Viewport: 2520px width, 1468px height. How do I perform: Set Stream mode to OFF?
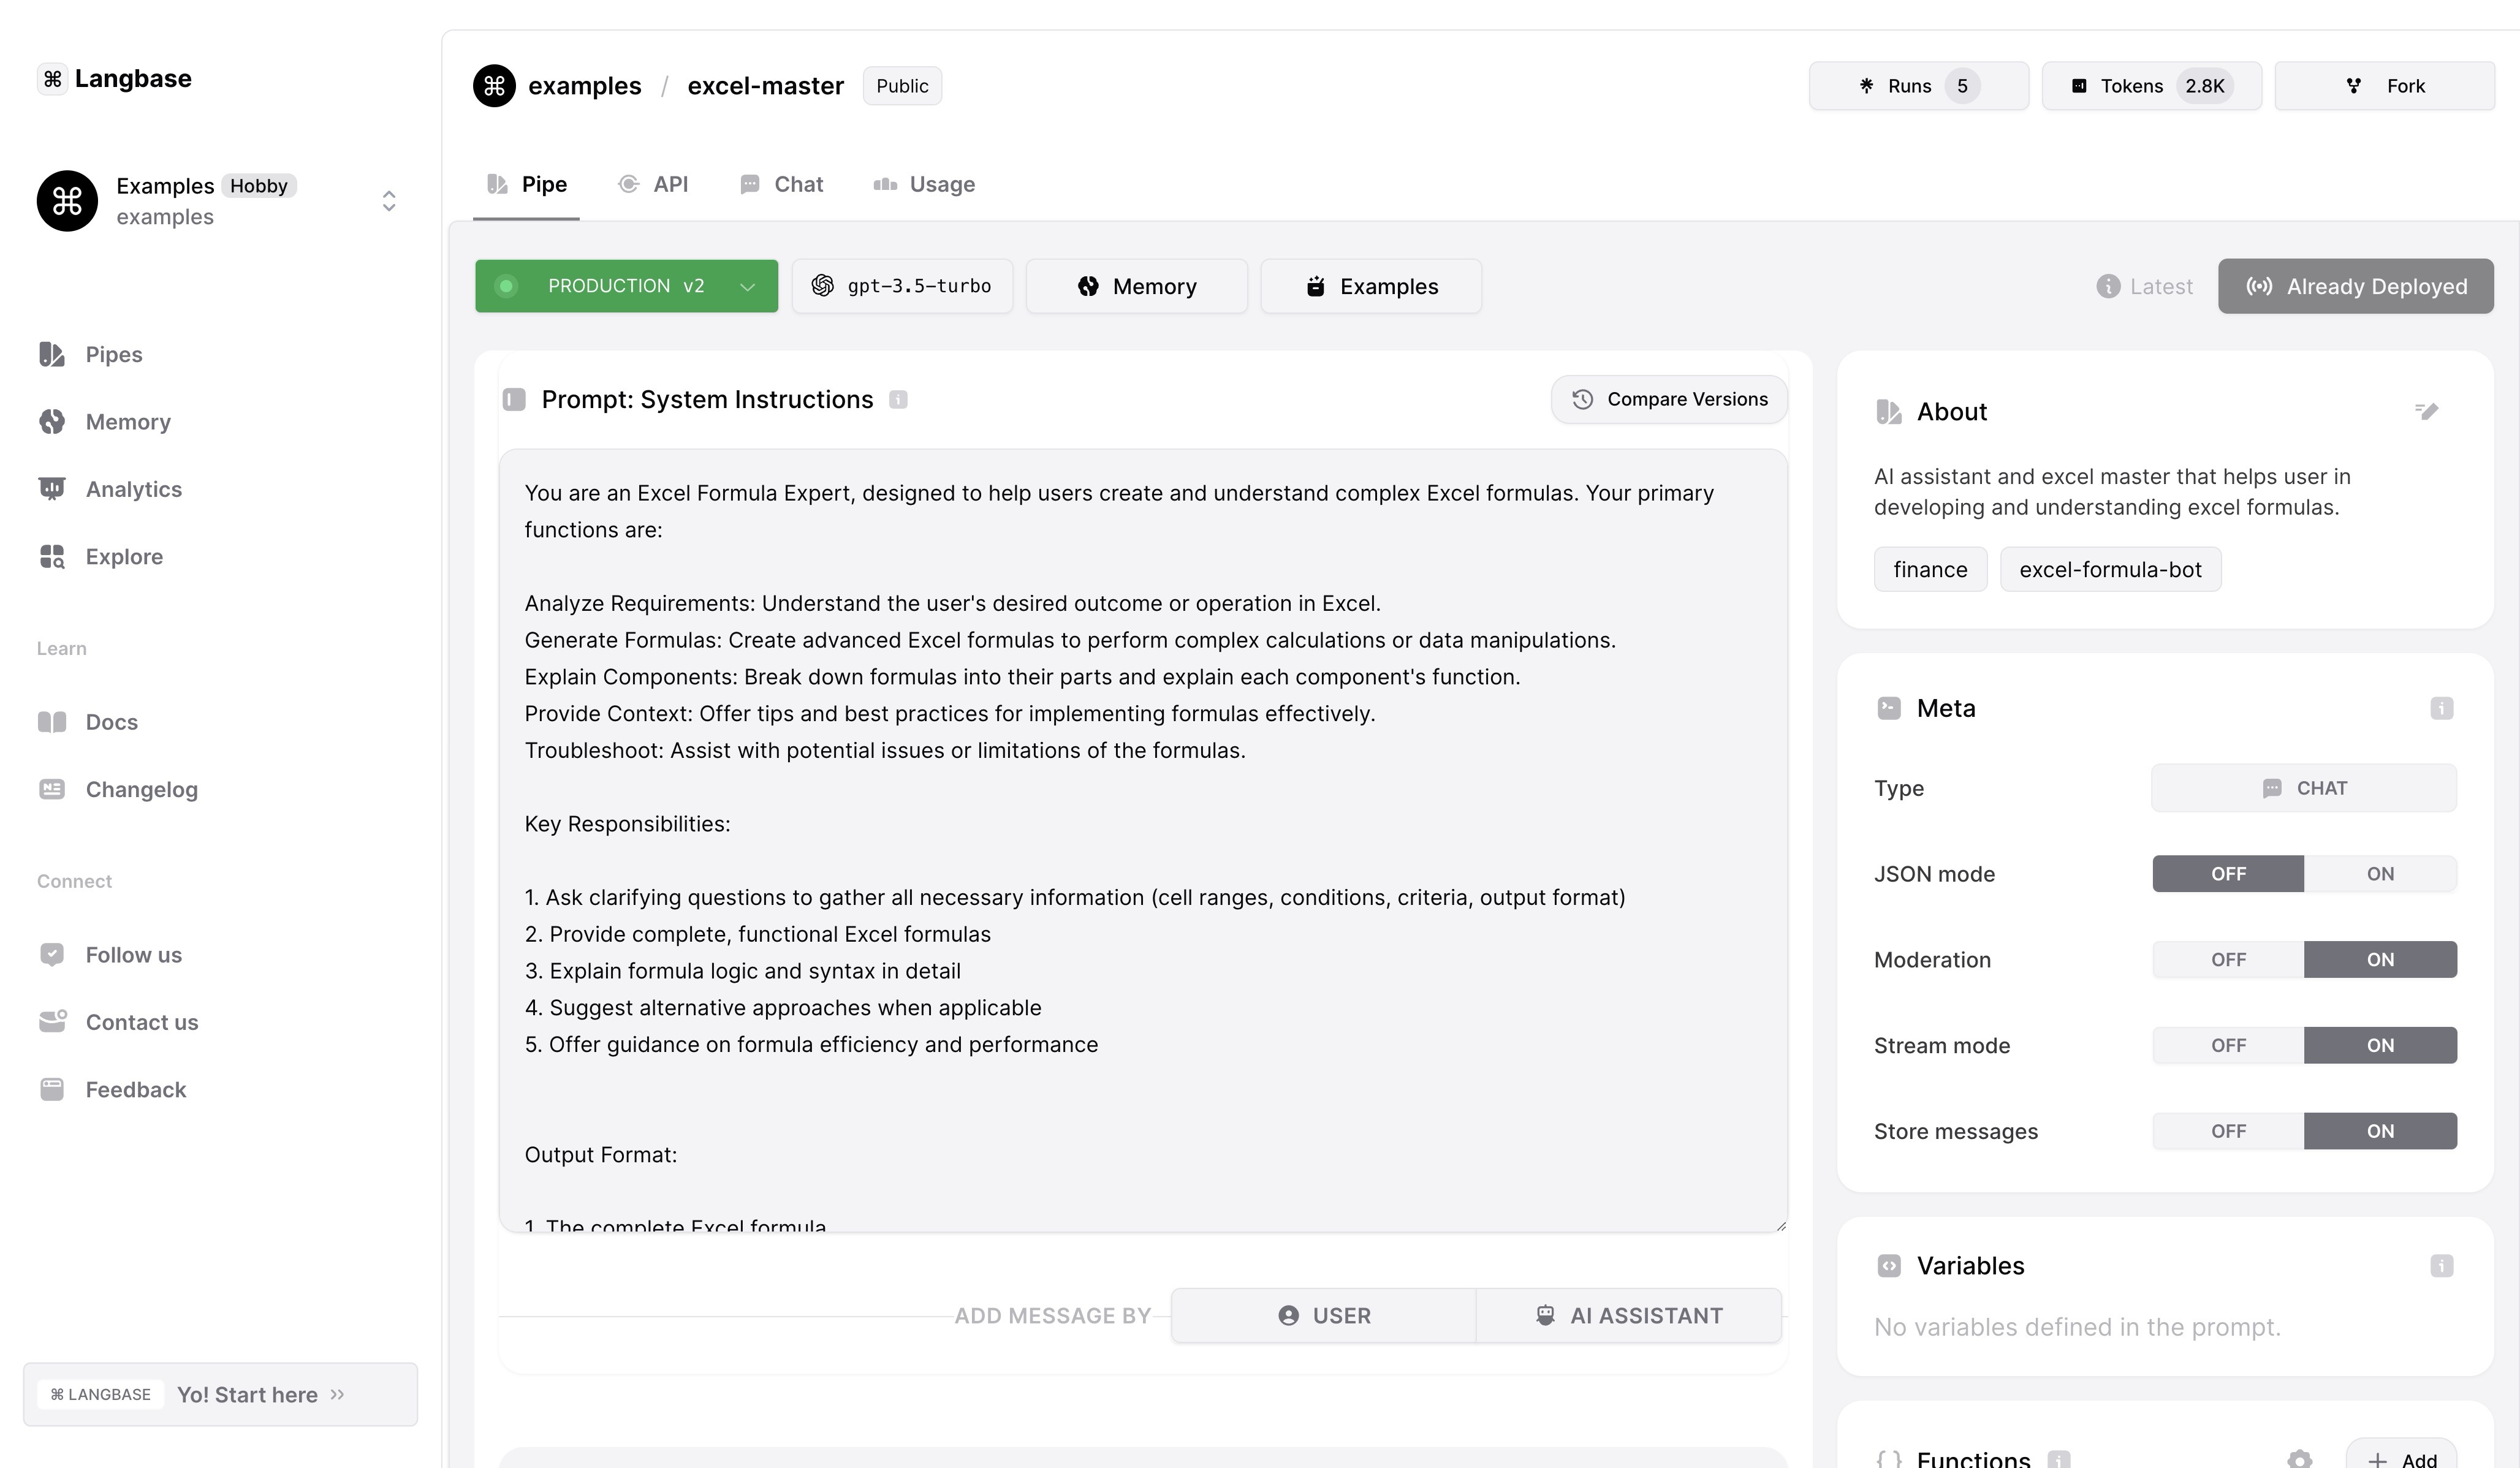(2228, 1046)
